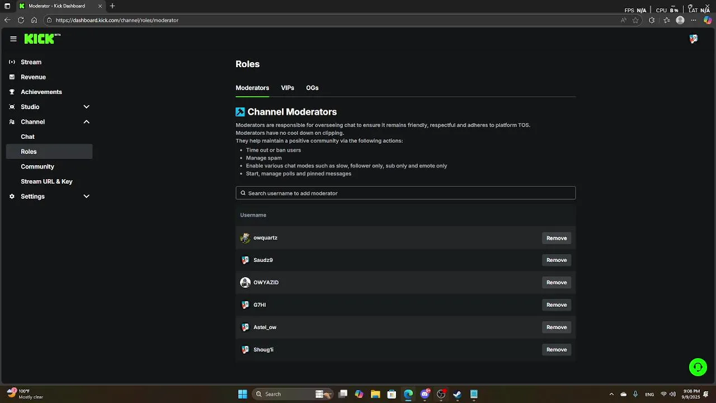Go back in the browser
The width and height of the screenshot is (716, 403).
(x=7, y=20)
